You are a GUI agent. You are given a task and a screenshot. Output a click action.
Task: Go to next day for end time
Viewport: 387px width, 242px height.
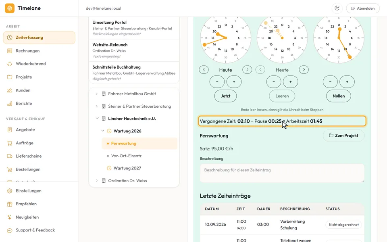pyautogui.click(x=304, y=70)
